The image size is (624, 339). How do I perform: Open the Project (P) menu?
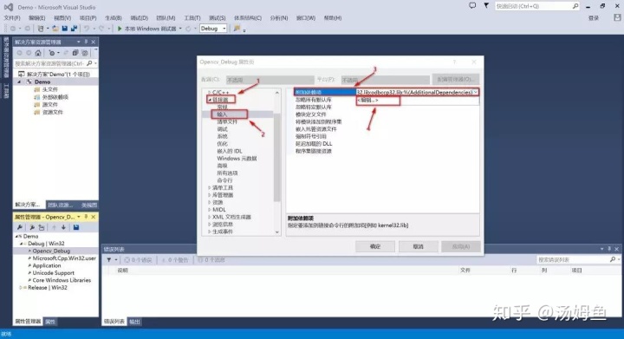[x=88, y=18]
